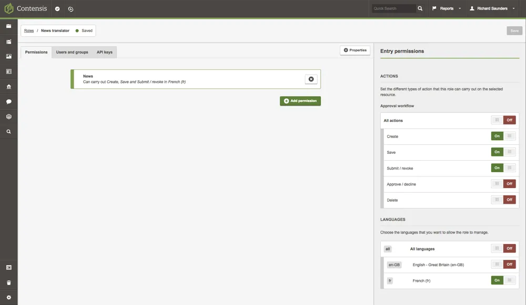Remove the News permission with X icon
Viewport: 526px width, 305px height.
311,79
